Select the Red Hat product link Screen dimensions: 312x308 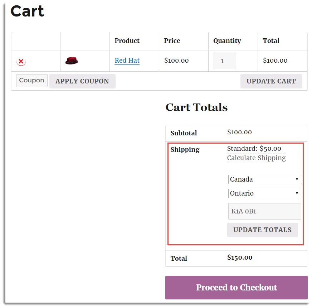[127, 60]
